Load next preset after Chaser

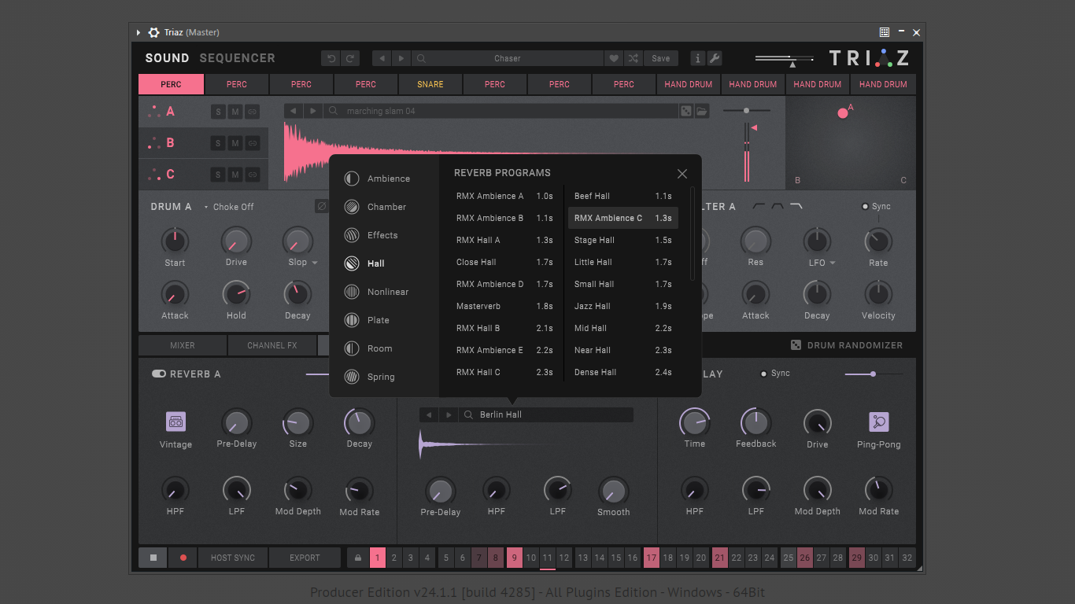click(401, 58)
